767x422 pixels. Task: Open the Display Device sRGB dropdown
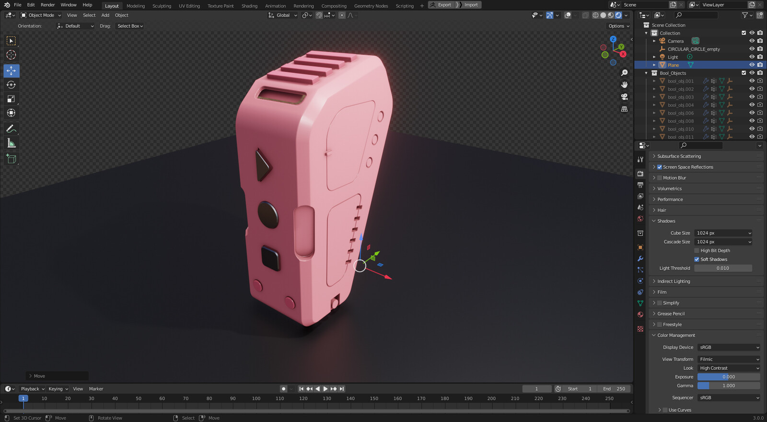729,347
